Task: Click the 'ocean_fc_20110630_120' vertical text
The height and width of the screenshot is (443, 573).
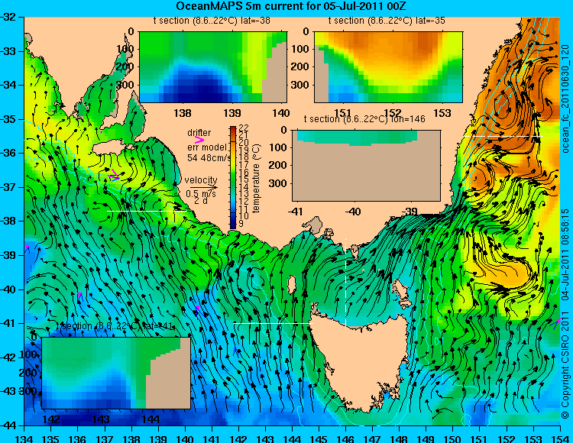Action: click(565, 99)
